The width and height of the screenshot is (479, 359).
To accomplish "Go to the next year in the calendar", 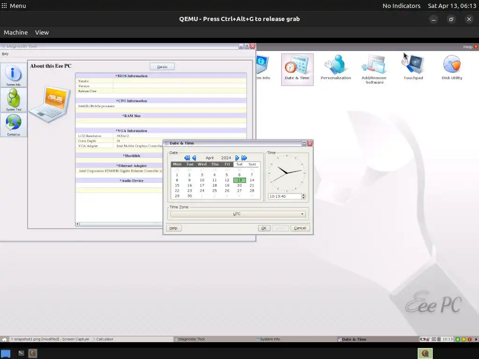I will [244, 158].
